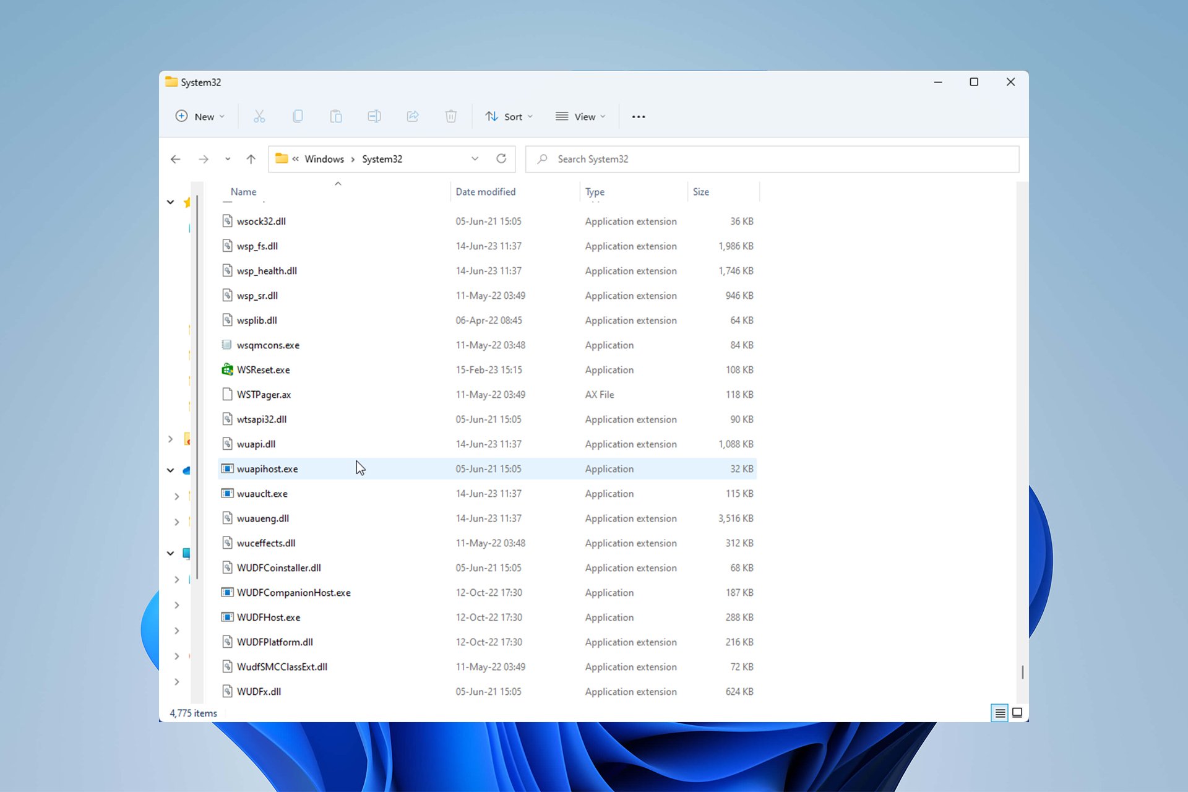
Task: Select the WUDFCoinstaller.dll file
Action: coord(488,567)
